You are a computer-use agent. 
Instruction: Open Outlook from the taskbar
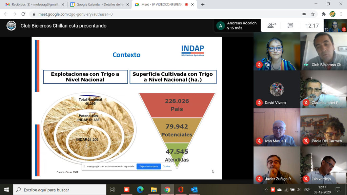coord(194,190)
